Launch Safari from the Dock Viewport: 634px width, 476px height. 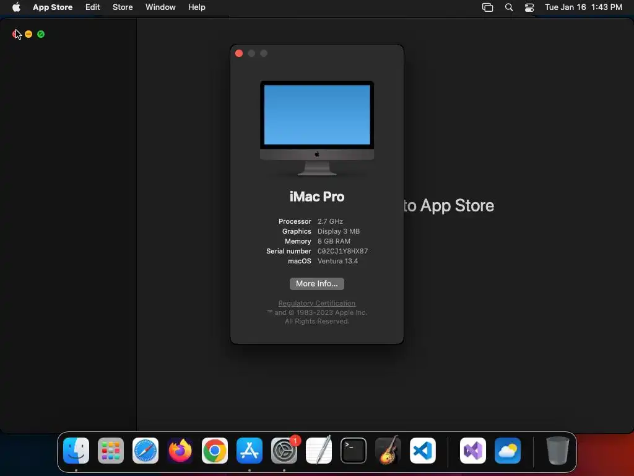(145, 451)
